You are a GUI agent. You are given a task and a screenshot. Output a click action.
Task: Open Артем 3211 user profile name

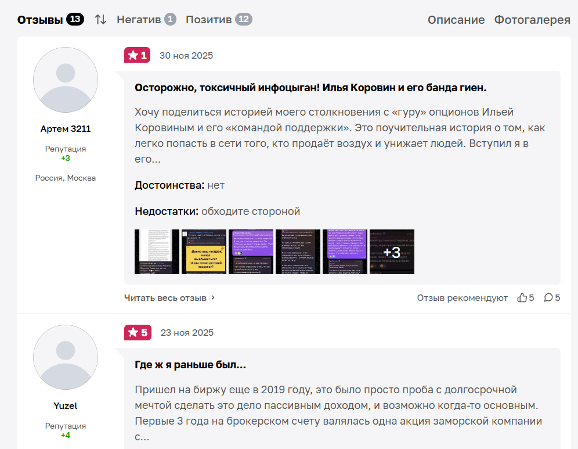pos(66,129)
